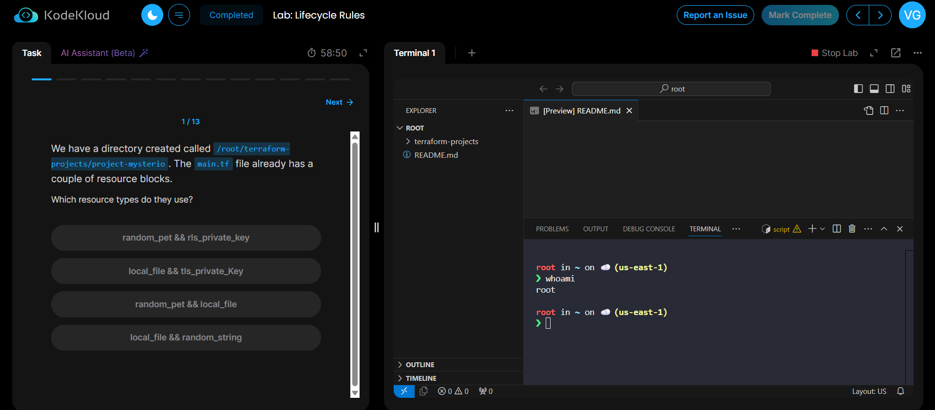Switch to the Task tab
This screenshot has height=410, width=935.
coord(32,53)
